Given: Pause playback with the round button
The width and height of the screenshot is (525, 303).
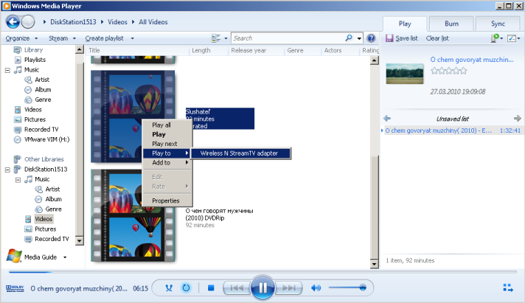Looking at the screenshot, I should (x=262, y=288).
